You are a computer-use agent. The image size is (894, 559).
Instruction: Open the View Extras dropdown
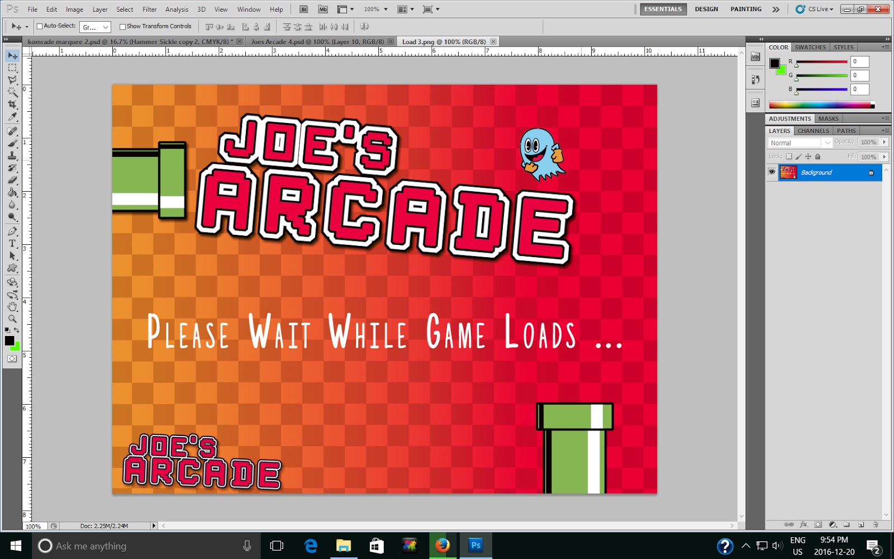click(345, 10)
